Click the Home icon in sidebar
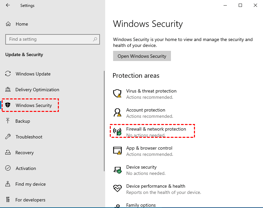Viewport: 263px width, 208px height. [9, 24]
